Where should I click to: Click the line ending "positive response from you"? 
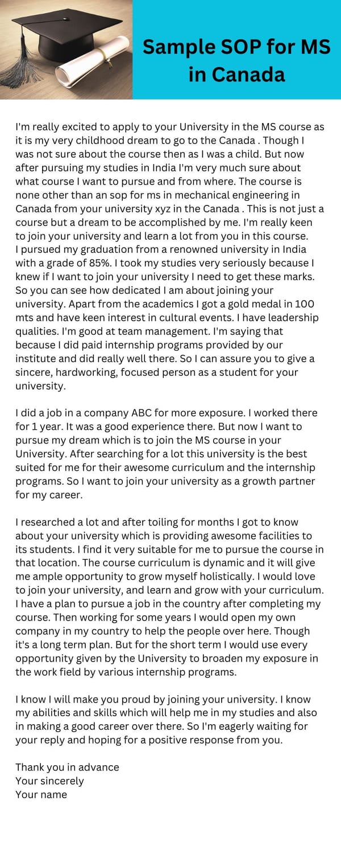click(149, 741)
